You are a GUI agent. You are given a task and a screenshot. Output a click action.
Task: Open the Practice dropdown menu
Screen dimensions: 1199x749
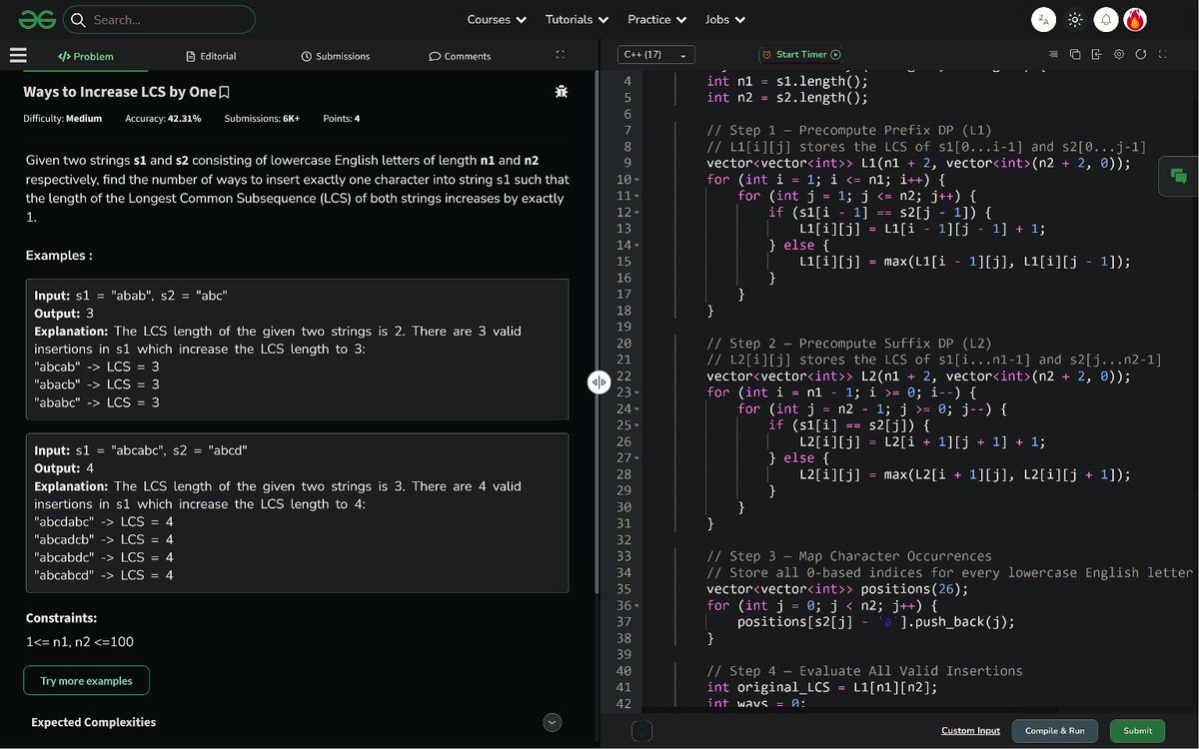(x=656, y=19)
